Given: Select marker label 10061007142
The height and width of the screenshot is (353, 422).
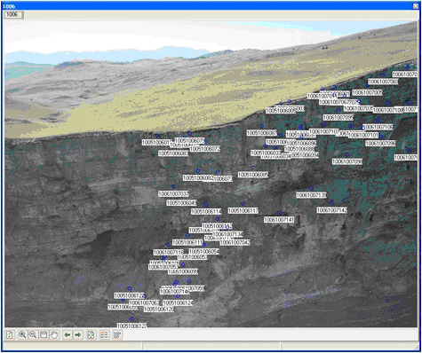Looking at the screenshot, I should click(331, 210).
